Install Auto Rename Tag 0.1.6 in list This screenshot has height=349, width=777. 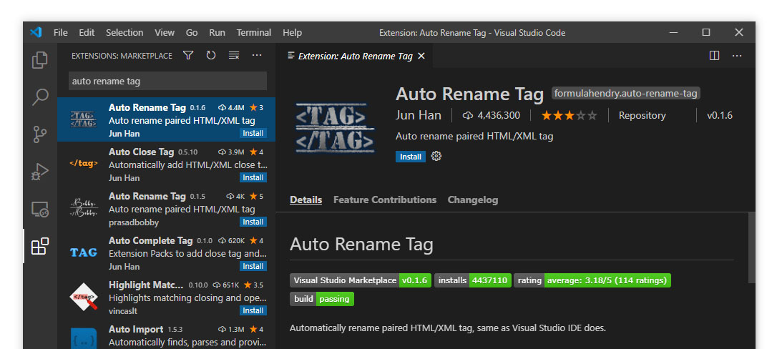tap(253, 133)
